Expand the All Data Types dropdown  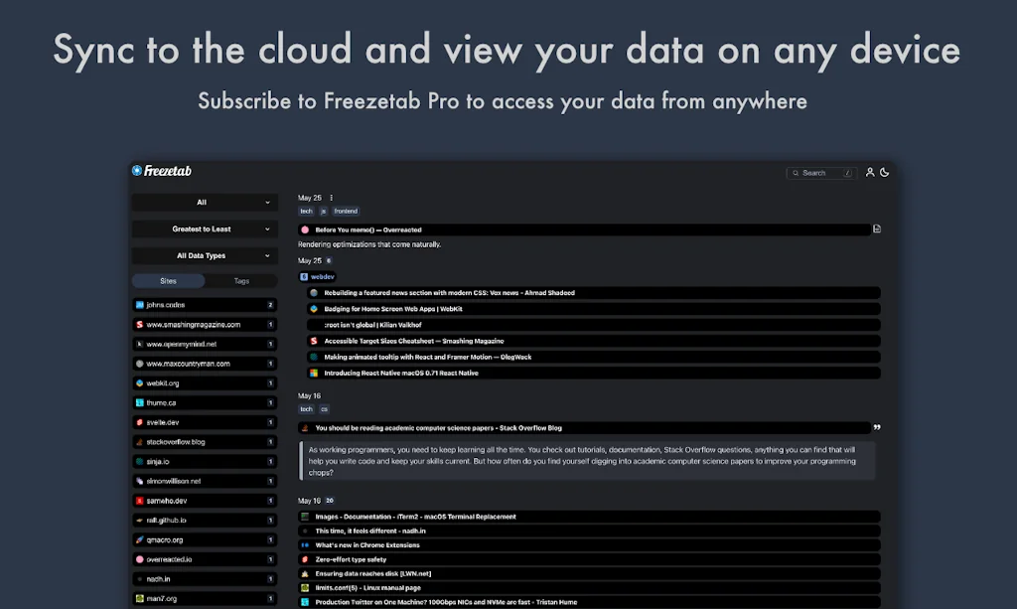204,255
